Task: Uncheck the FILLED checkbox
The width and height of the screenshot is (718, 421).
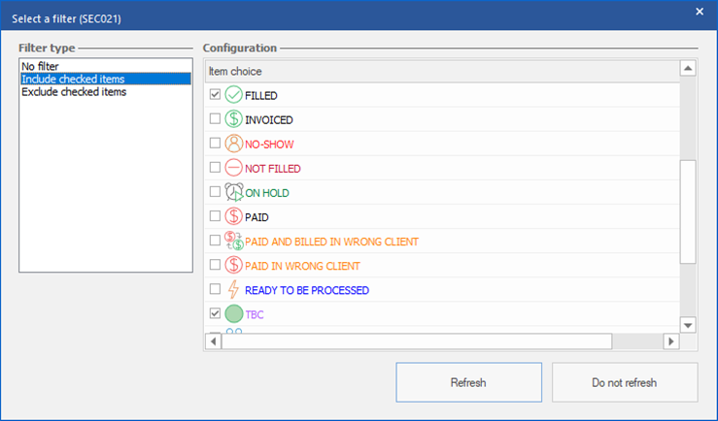Action: click(x=215, y=96)
